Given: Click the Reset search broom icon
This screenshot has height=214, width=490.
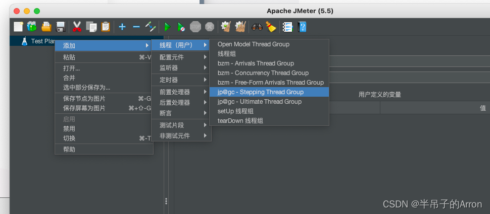Looking at the screenshot, I should pos(271,27).
